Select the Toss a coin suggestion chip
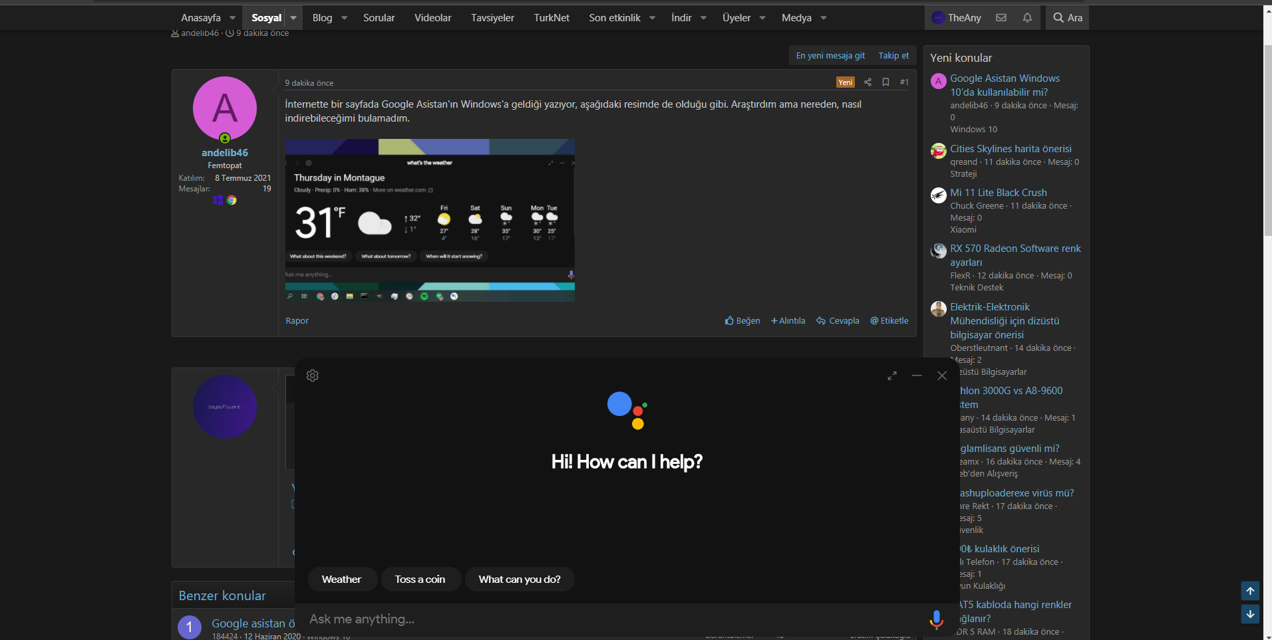Viewport: 1272px width, 640px height. click(x=420, y=580)
